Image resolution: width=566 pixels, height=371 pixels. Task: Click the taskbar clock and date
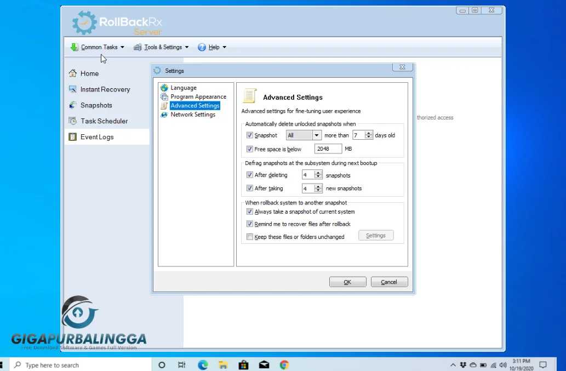click(521, 365)
